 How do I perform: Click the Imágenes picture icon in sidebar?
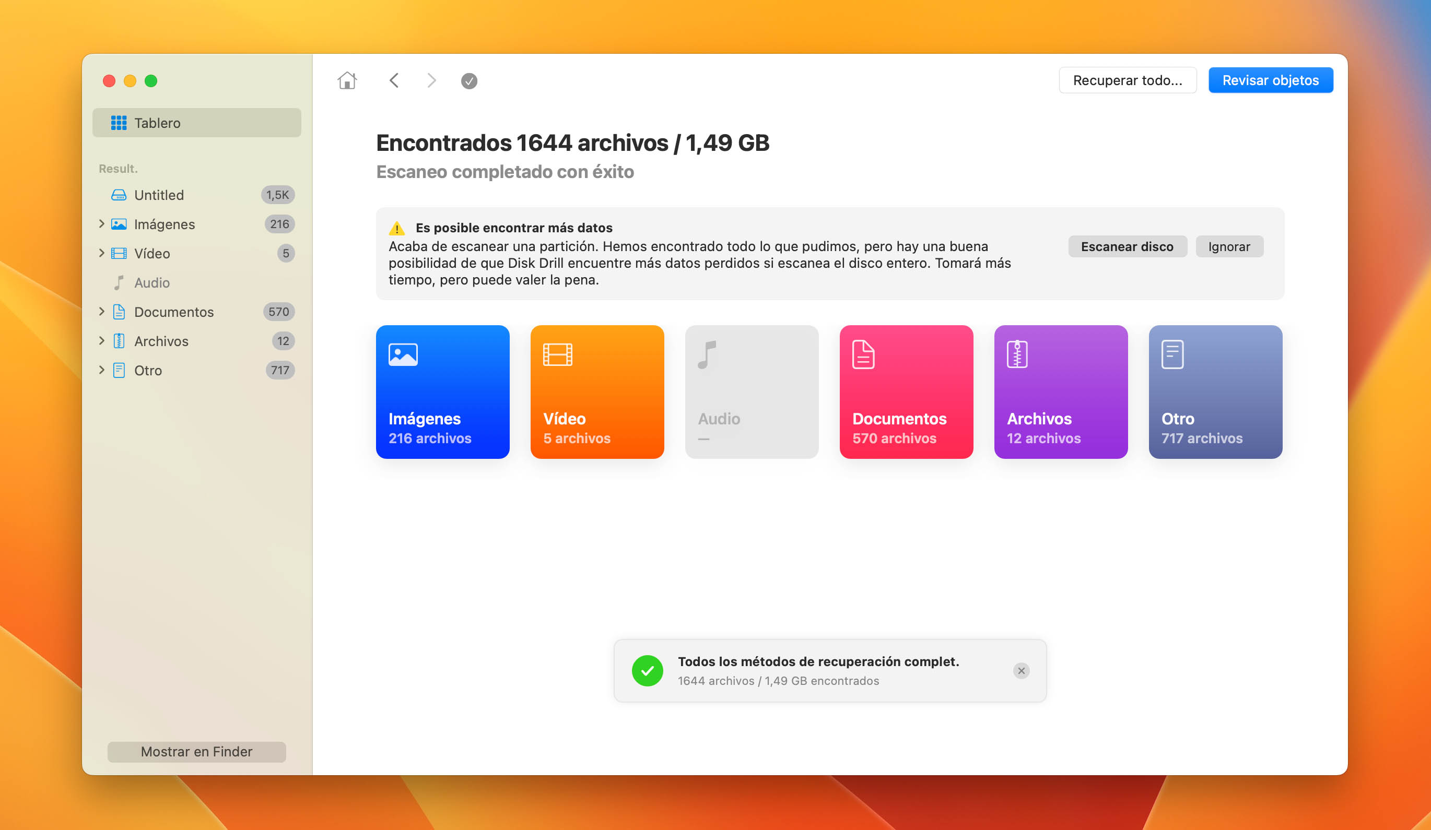pyautogui.click(x=119, y=224)
